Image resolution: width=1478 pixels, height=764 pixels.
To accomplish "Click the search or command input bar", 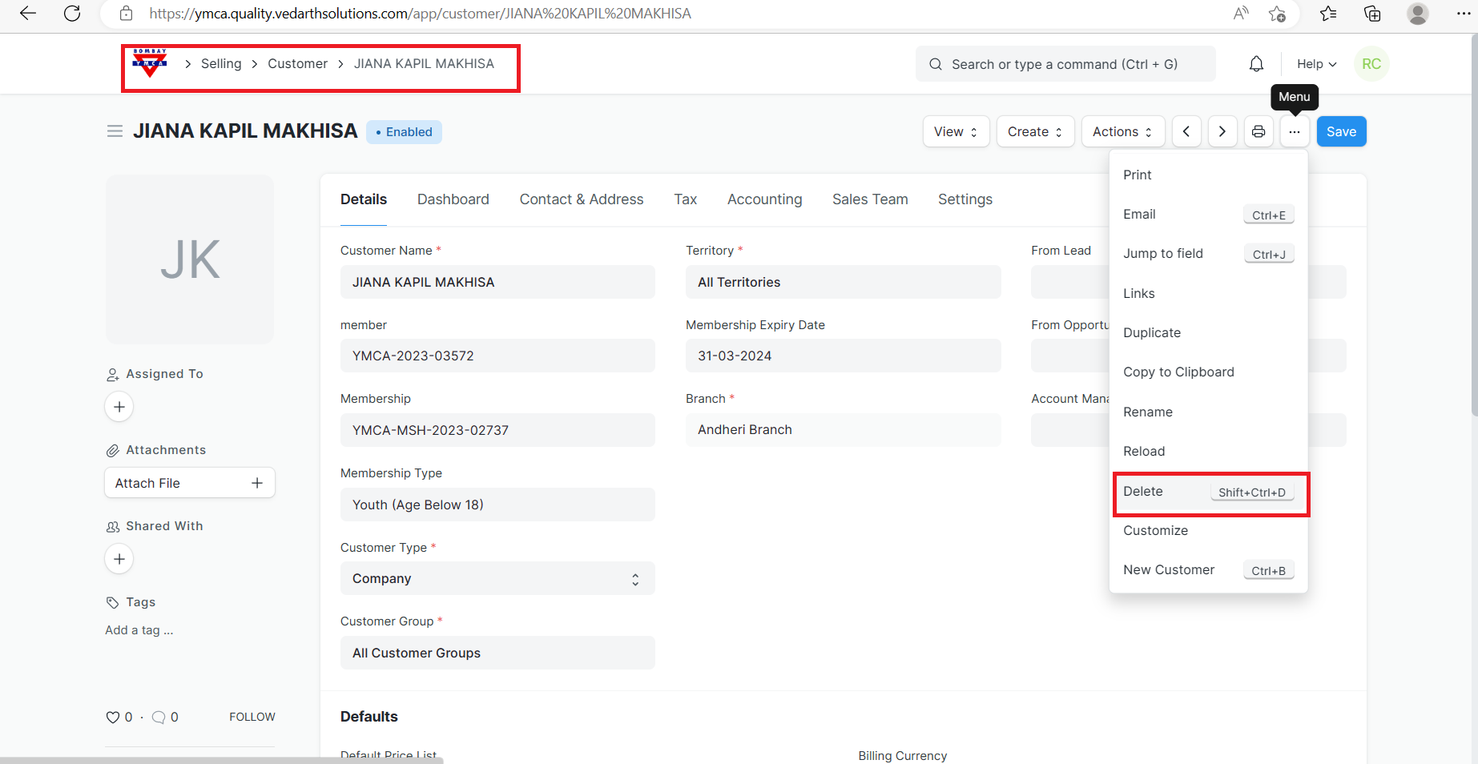I will click(x=1065, y=64).
